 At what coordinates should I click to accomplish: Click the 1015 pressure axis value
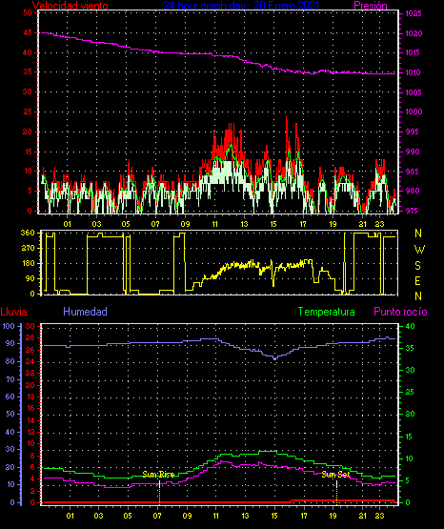point(414,52)
